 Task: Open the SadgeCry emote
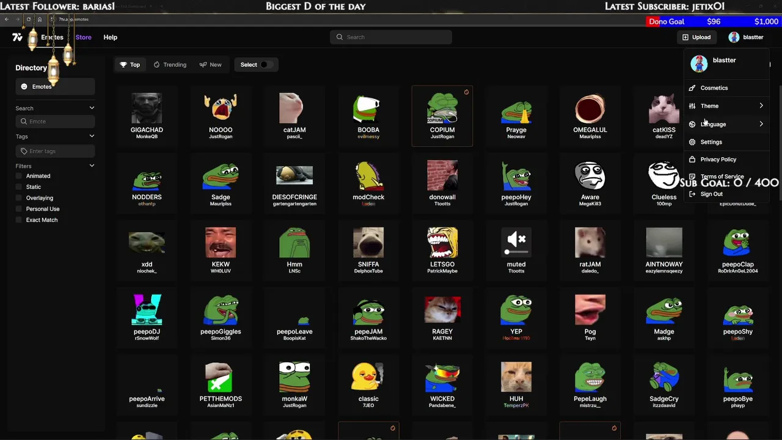point(664,385)
